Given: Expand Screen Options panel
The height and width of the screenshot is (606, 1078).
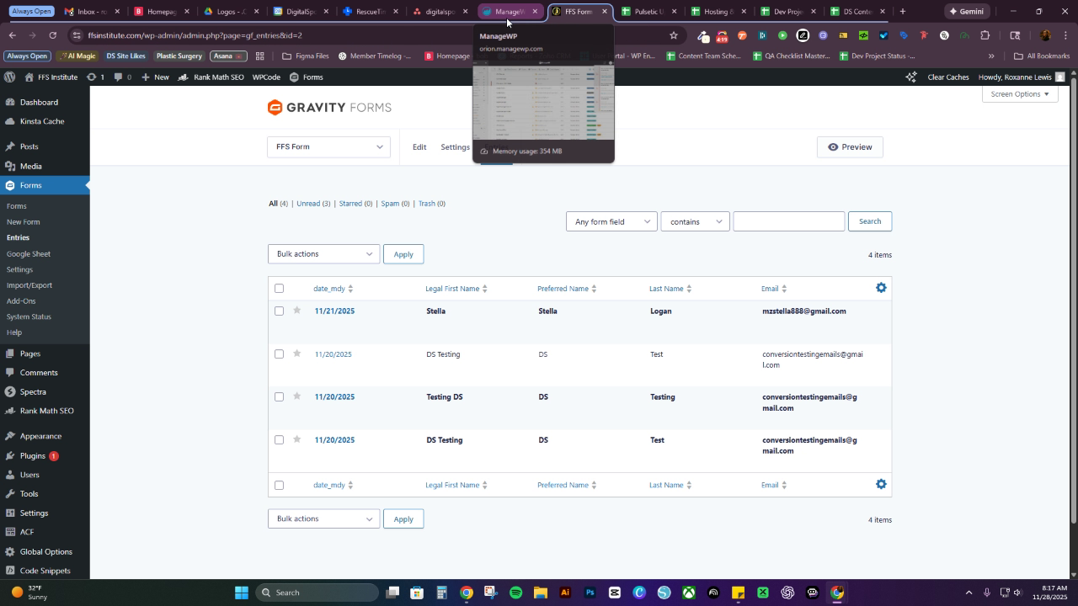Looking at the screenshot, I should [1019, 93].
